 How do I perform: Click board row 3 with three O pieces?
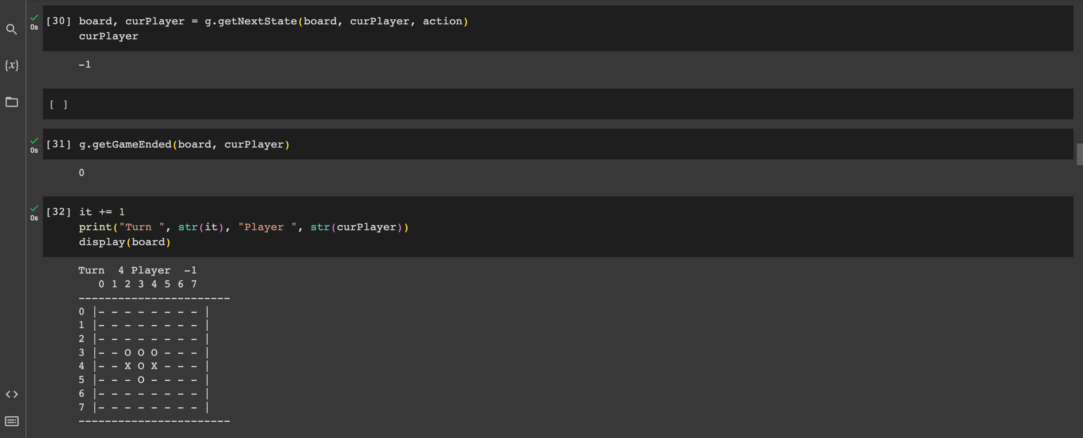(x=144, y=353)
